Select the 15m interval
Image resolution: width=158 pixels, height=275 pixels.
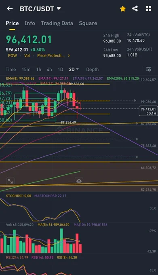(x=26, y=70)
